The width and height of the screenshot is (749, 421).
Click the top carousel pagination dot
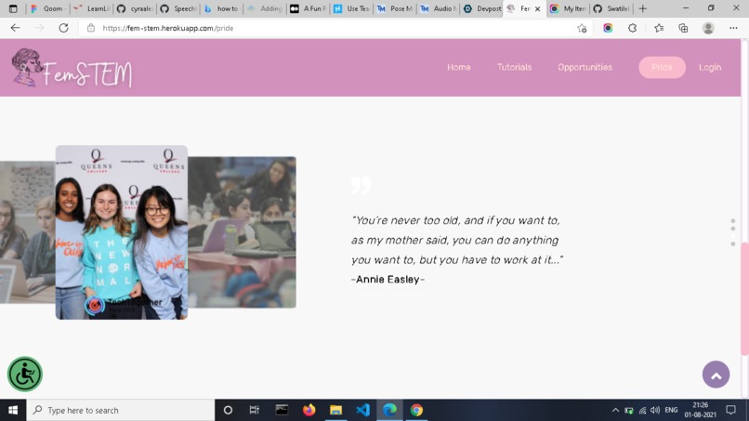point(733,221)
